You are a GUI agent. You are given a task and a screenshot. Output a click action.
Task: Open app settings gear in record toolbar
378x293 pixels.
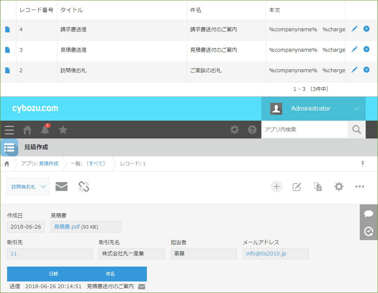pos(339,187)
